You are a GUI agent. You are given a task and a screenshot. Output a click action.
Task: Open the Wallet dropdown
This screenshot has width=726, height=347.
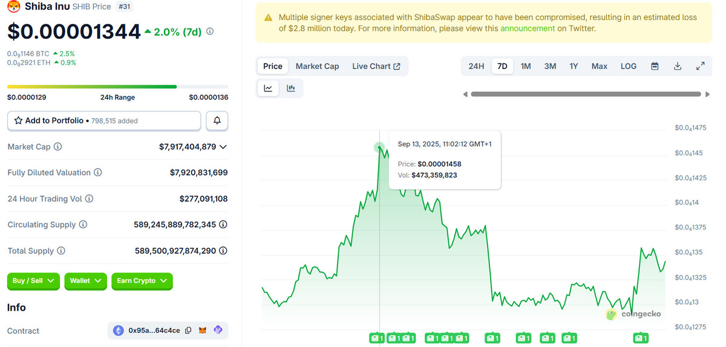[x=85, y=281]
